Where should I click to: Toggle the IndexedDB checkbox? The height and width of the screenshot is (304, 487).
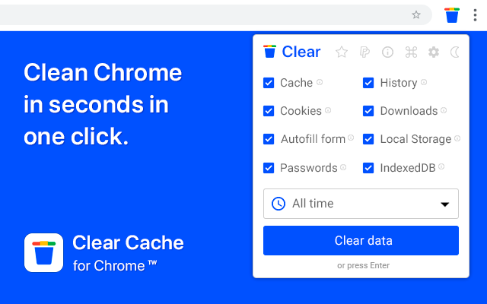click(368, 168)
